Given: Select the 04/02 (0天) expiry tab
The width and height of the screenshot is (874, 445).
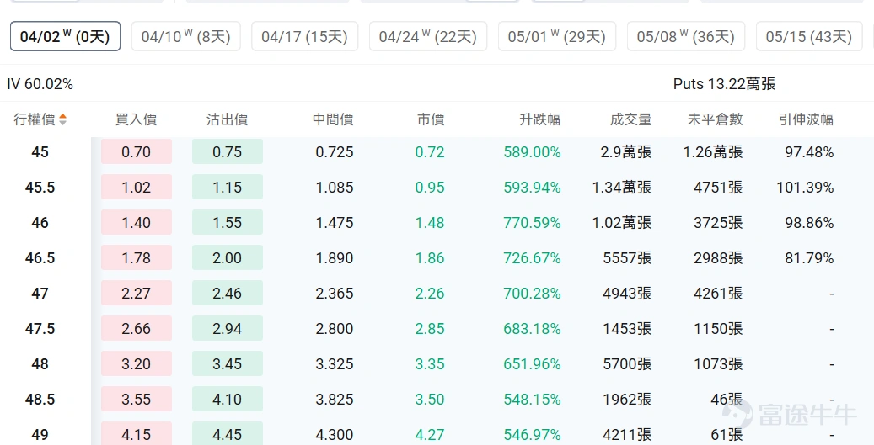Looking at the screenshot, I should pos(65,37).
